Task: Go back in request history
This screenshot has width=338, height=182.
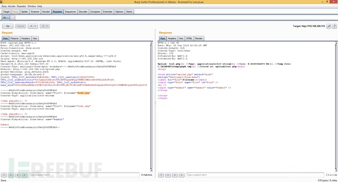Action: click(31, 26)
